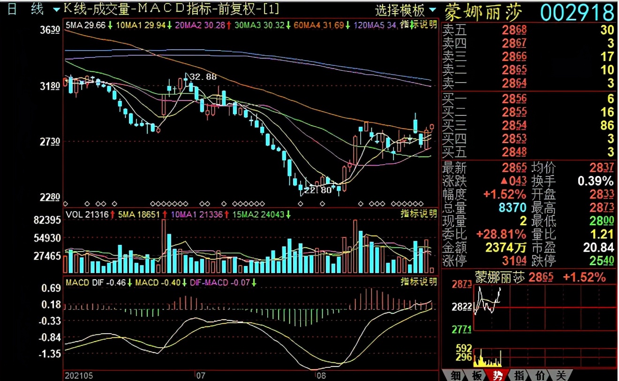Image resolution: width=619 pixels, height=381 pixels.
Task: Click the DIF-MACD -0.07 legend entry
Action: point(223,282)
